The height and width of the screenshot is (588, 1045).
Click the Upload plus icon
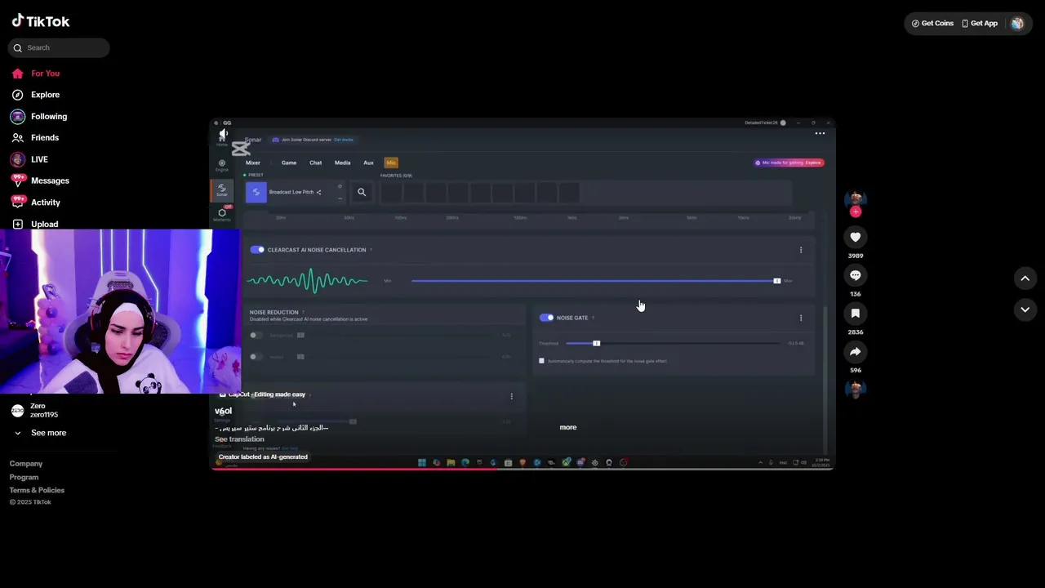pyautogui.click(x=17, y=224)
